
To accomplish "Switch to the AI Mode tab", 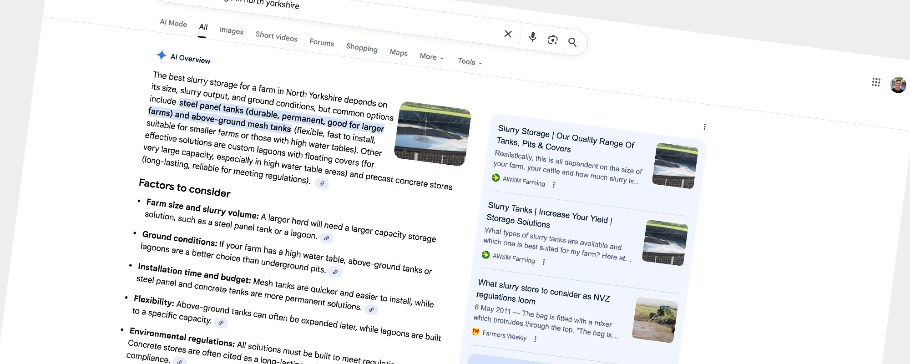I will [x=173, y=23].
